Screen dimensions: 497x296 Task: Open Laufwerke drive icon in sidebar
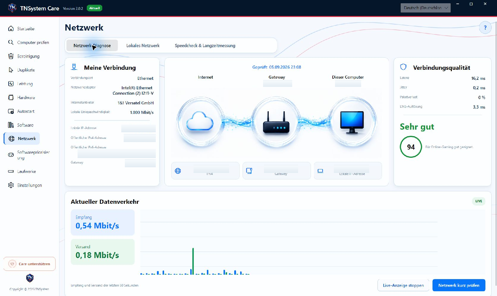coord(11,171)
